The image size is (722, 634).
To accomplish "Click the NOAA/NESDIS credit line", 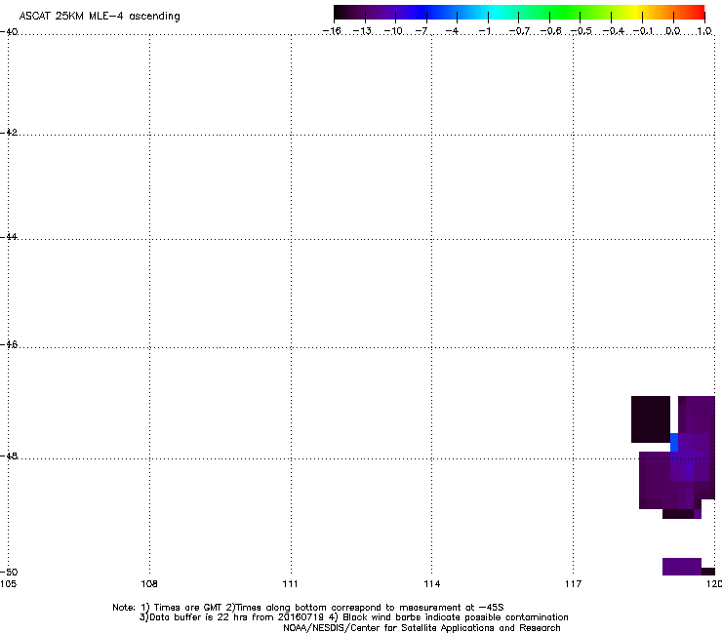I will coord(421,628).
